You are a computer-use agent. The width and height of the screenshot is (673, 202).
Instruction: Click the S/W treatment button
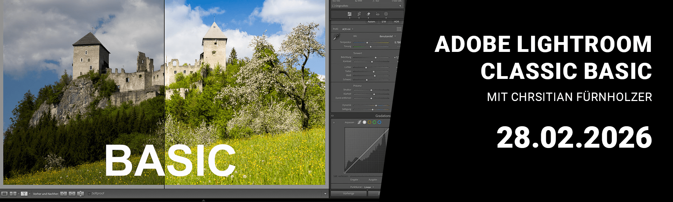tap(384, 22)
